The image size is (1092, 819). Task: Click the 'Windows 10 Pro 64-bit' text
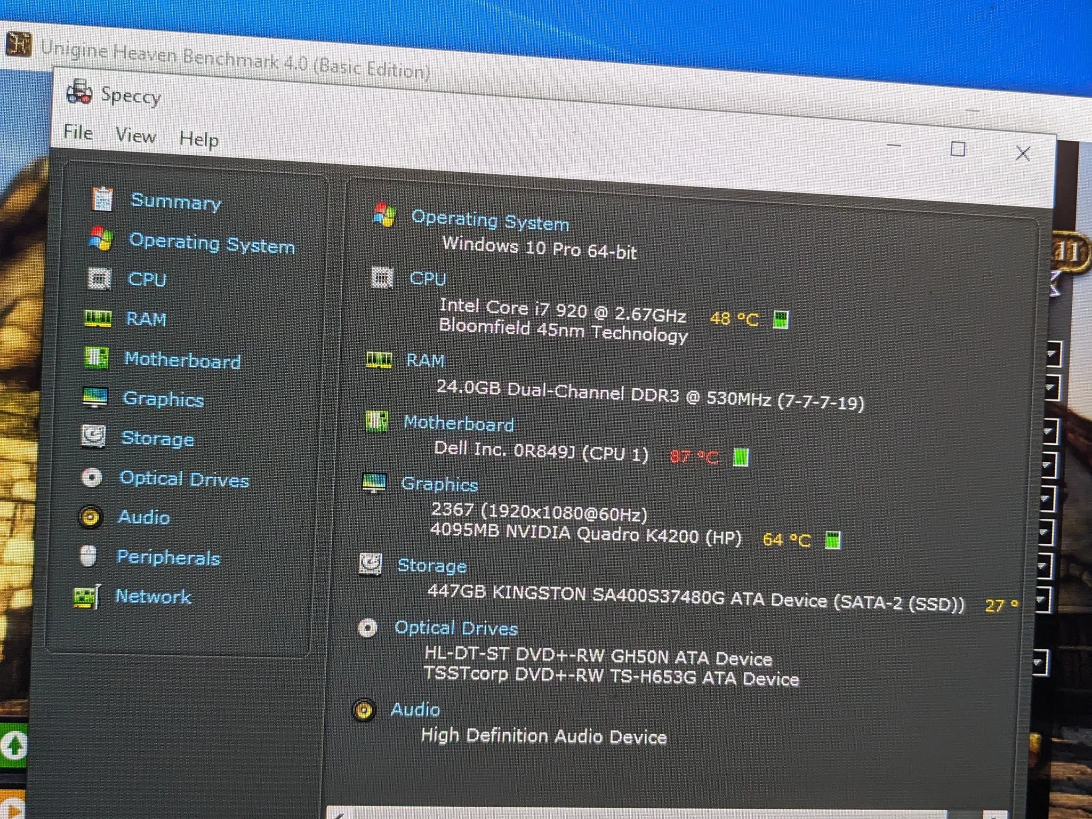click(x=540, y=247)
